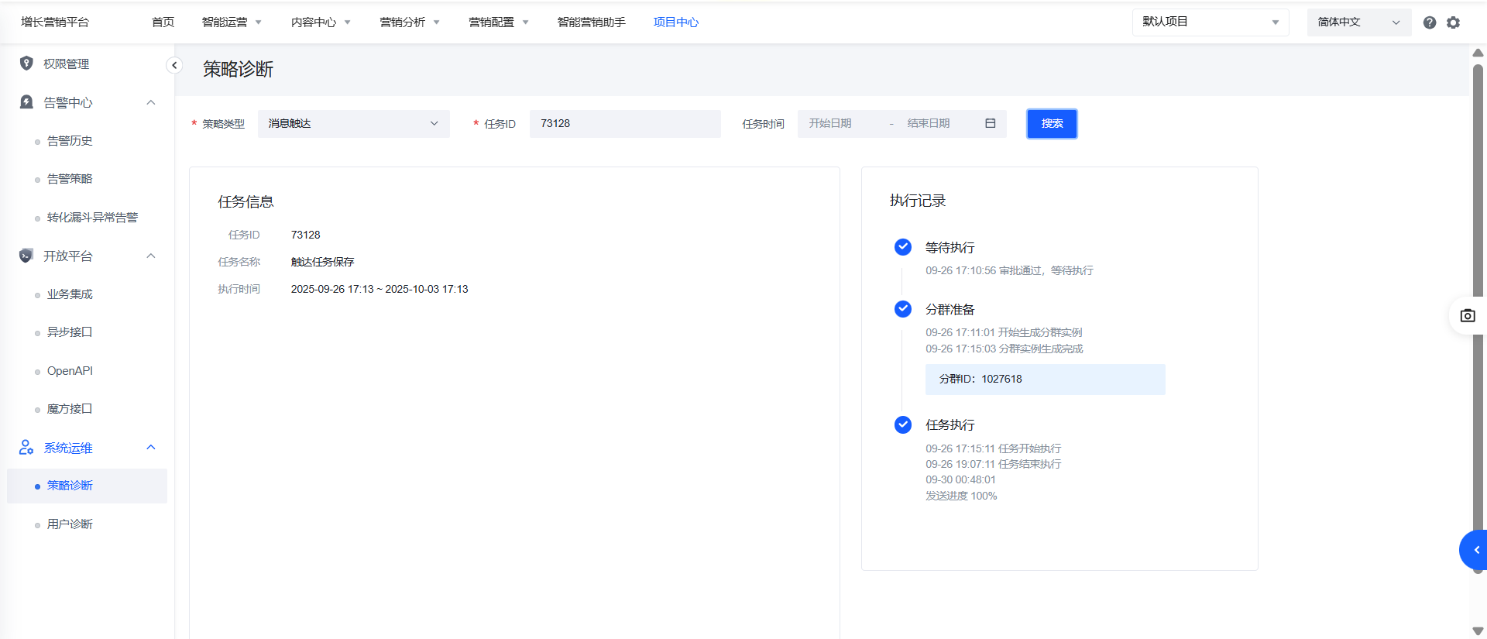Click the 任务ID input field
The height and width of the screenshot is (639, 1487).
[624, 124]
